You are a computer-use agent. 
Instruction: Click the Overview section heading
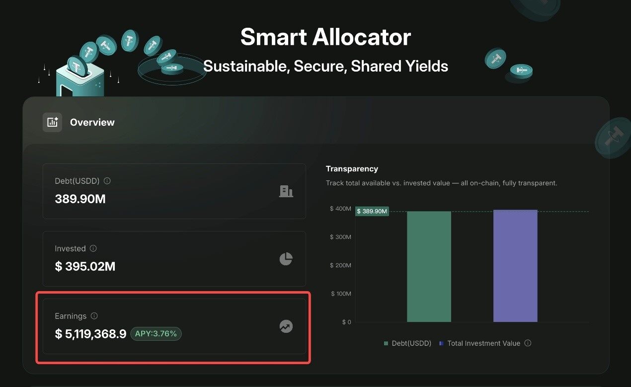(92, 122)
